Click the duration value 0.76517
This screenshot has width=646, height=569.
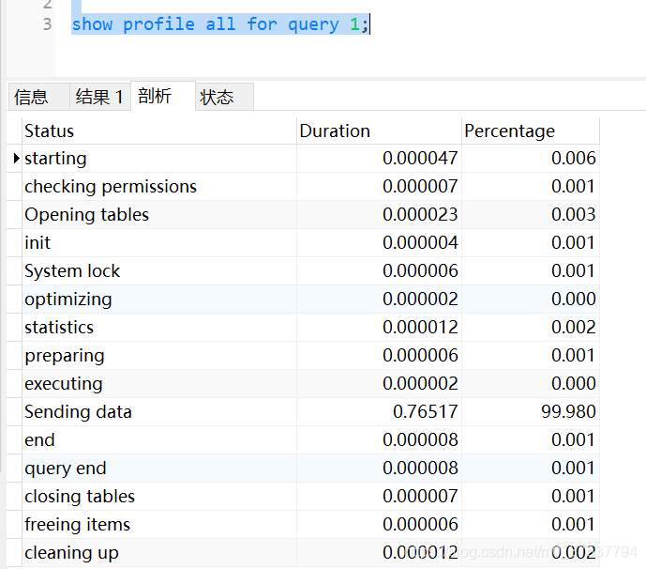pyautogui.click(x=425, y=412)
